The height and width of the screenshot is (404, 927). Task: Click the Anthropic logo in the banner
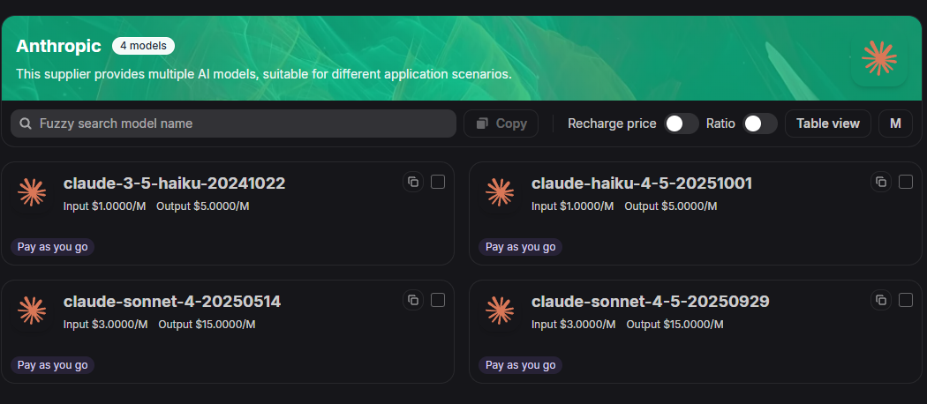click(x=878, y=58)
